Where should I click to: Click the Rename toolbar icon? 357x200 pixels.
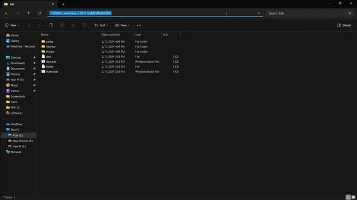tap(62, 25)
